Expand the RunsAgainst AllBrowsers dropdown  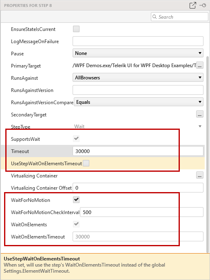[138, 77]
